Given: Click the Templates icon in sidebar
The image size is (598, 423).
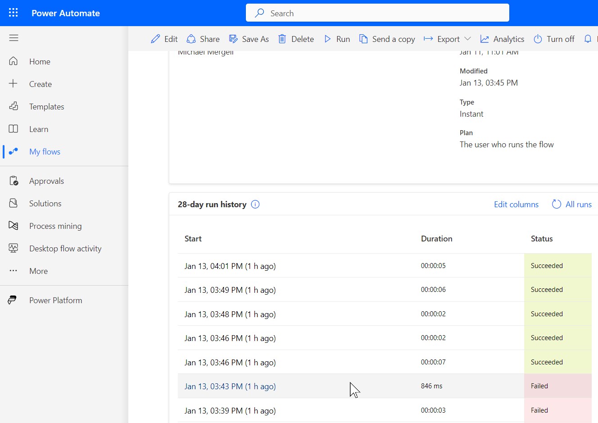Looking at the screenshot, I should (x=14, y=106).
